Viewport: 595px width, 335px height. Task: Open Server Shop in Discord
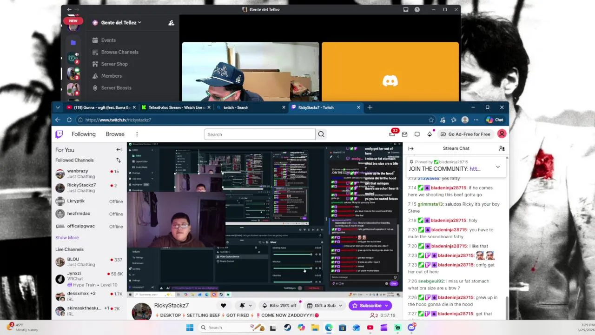point(114,64)
